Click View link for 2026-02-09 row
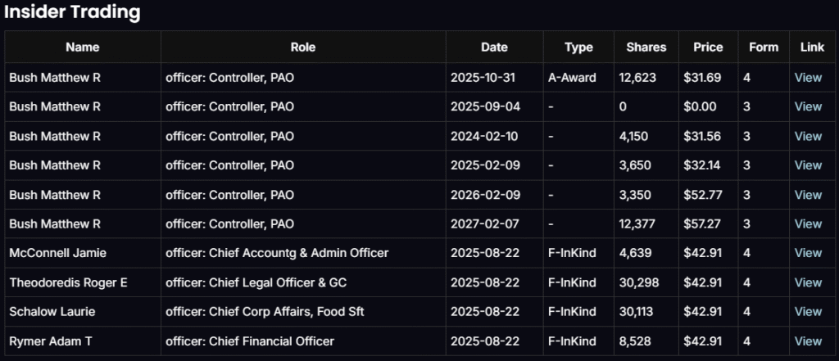 coord(808,195)
